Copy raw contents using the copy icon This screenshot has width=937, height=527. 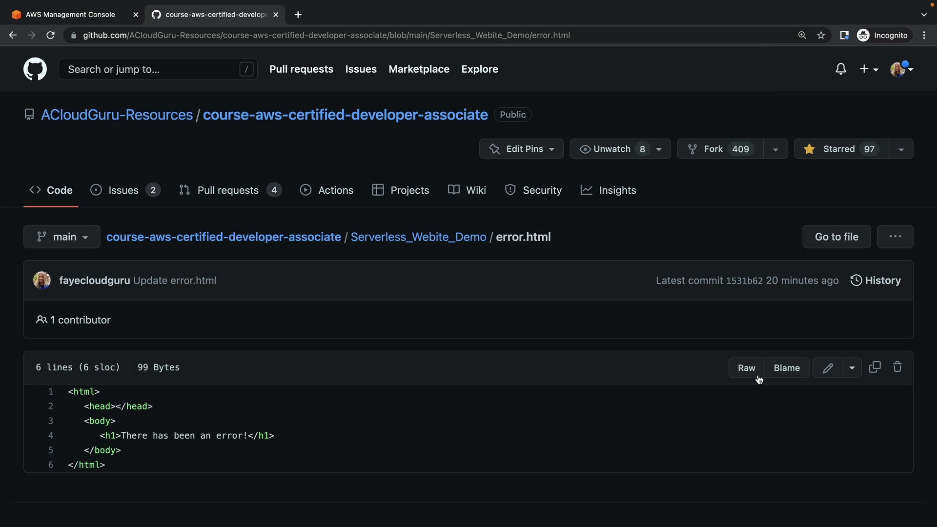(875, 367)
